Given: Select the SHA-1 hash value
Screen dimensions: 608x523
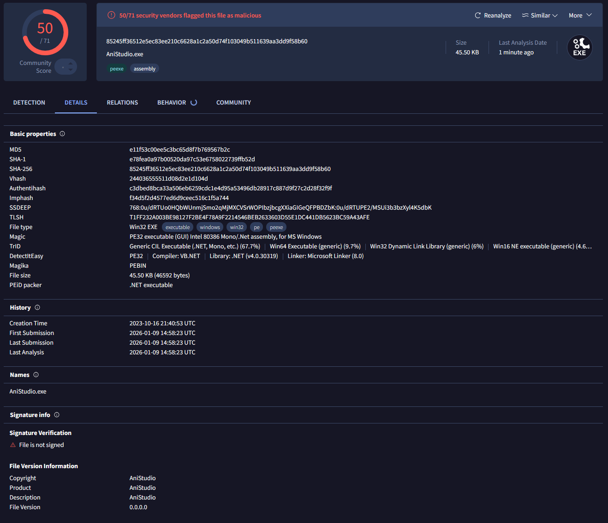Looking at the screenshot, I should click(x=192, y=159).
